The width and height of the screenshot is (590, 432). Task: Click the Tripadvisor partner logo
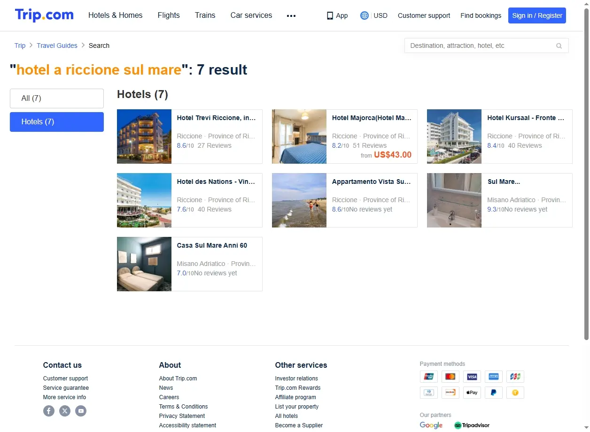pyautogui.click(x=472, y=425)
